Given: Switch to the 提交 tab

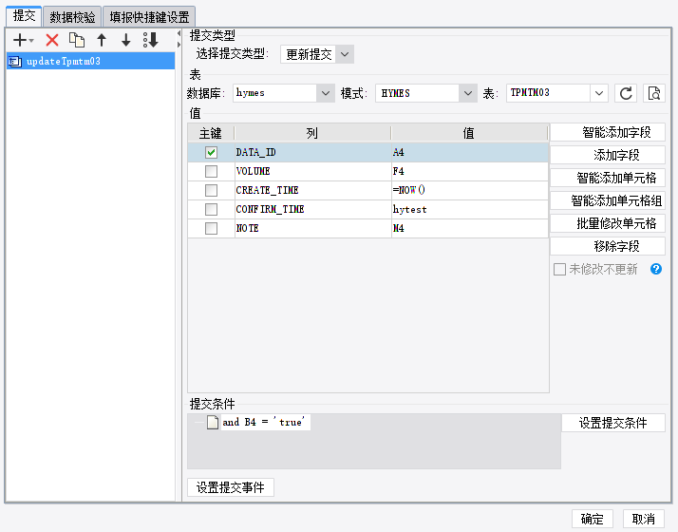Looking at the screenshot, I should 24,16.
